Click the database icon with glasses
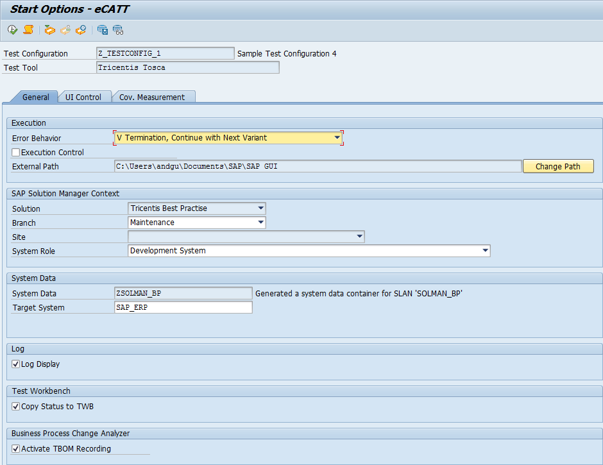Screen dimensions: 603x465 coord(118,30)
